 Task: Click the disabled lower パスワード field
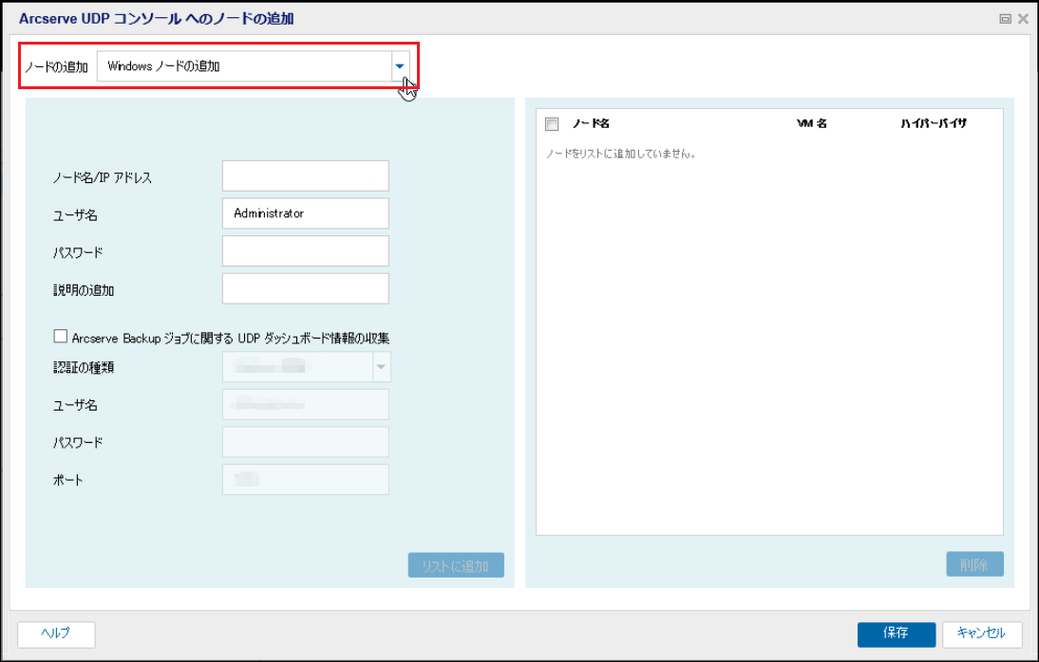coord(306,442)
